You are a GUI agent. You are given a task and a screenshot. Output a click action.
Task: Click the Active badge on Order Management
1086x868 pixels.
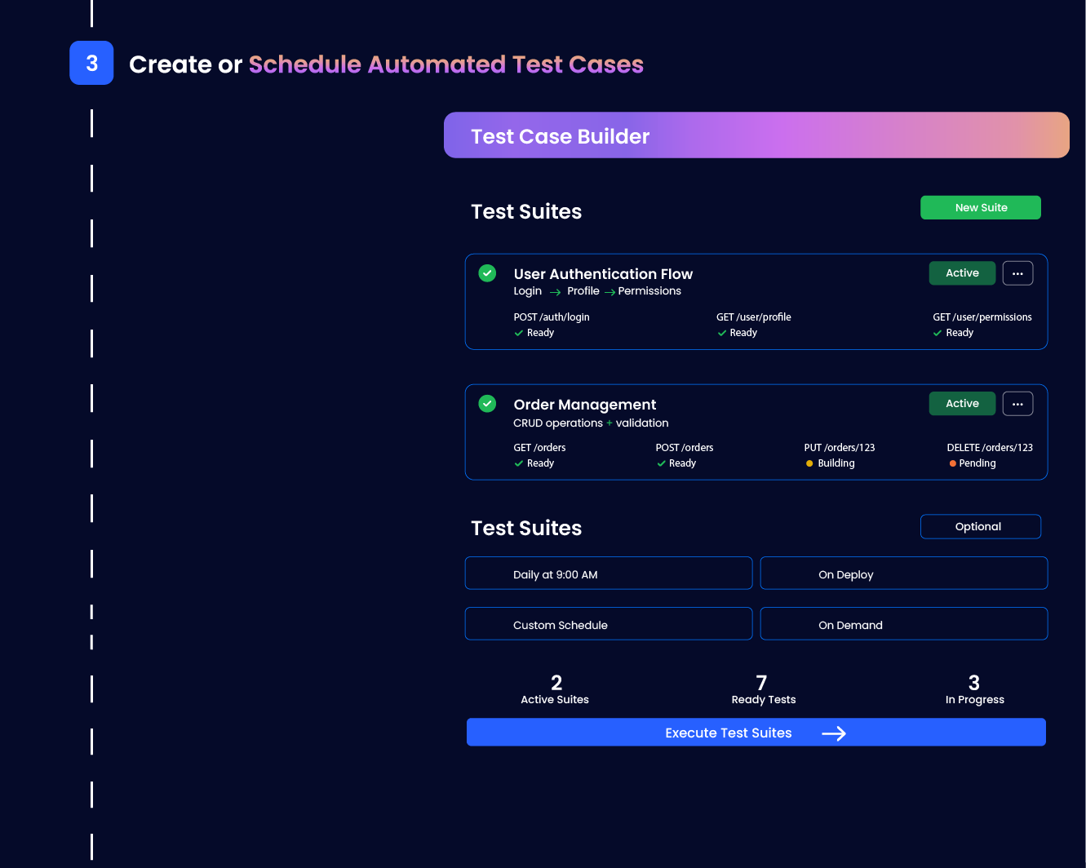point(962,404)
